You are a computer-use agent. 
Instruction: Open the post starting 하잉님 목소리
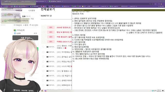pyautogui.click(x=67, y=62)
